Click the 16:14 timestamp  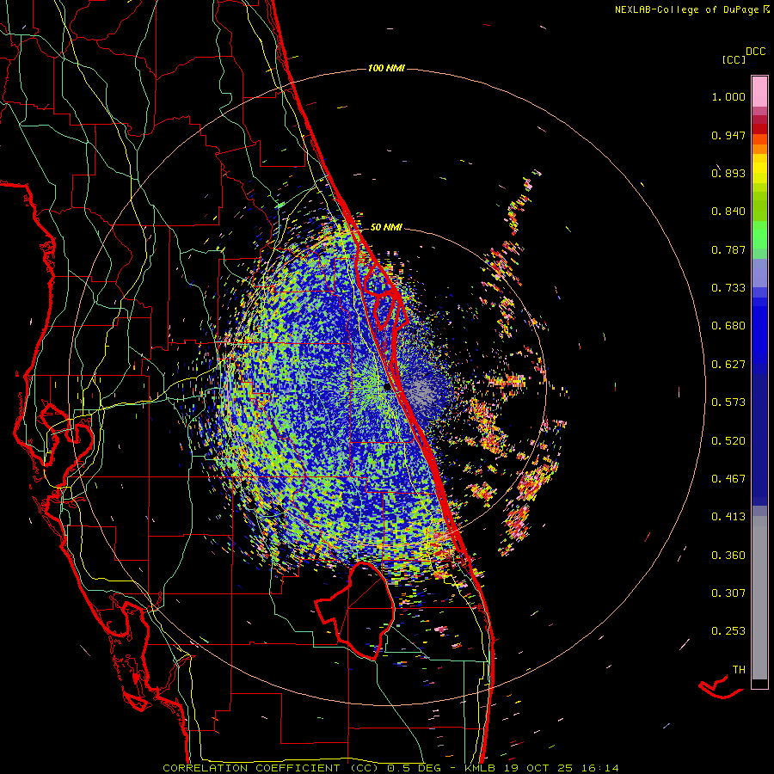[599, 768]
